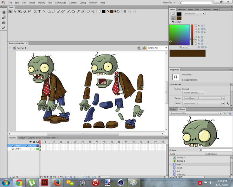
Task: Select the Zoom magnifier tool
Action: [x=93, y=11]
